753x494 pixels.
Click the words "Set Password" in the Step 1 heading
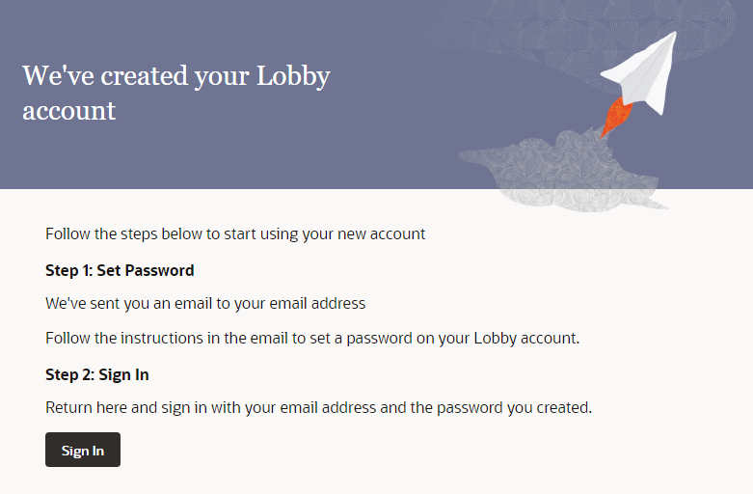pyautogui.click(x=146, y=270)
